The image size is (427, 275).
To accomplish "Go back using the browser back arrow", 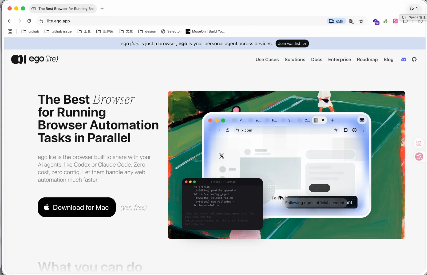I will tap(10, 21).
